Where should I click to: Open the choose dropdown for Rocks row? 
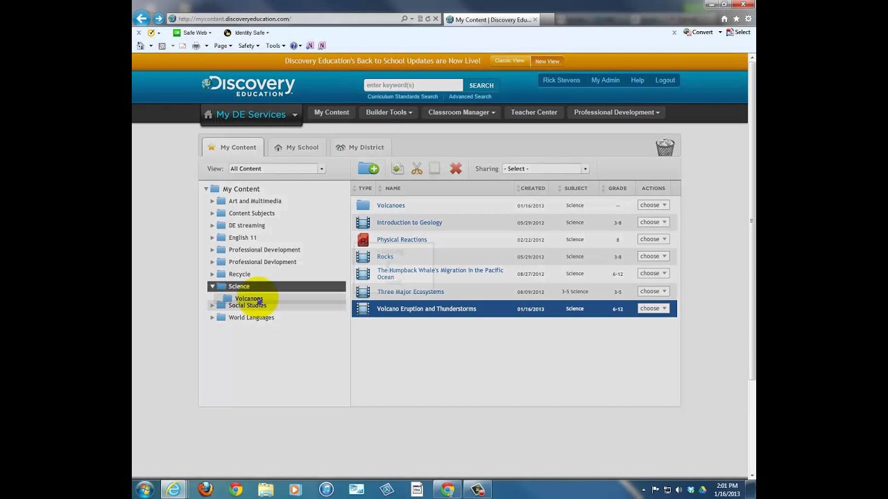click(653, 256)
